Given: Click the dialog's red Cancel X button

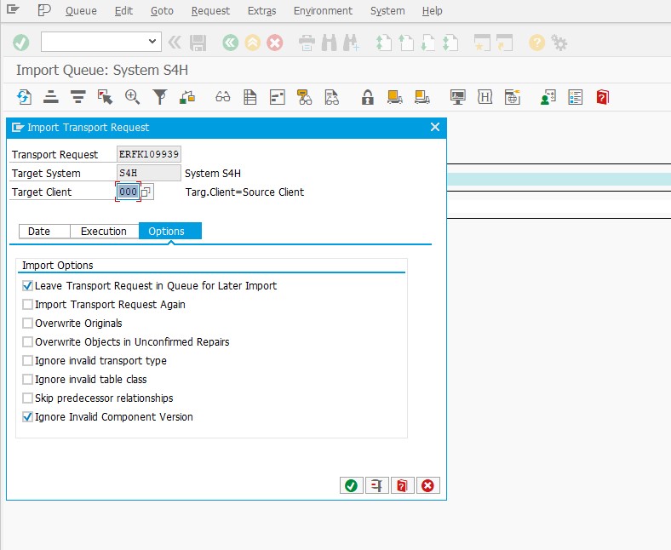Looking at the screenshot, I should tap(428, 485).
